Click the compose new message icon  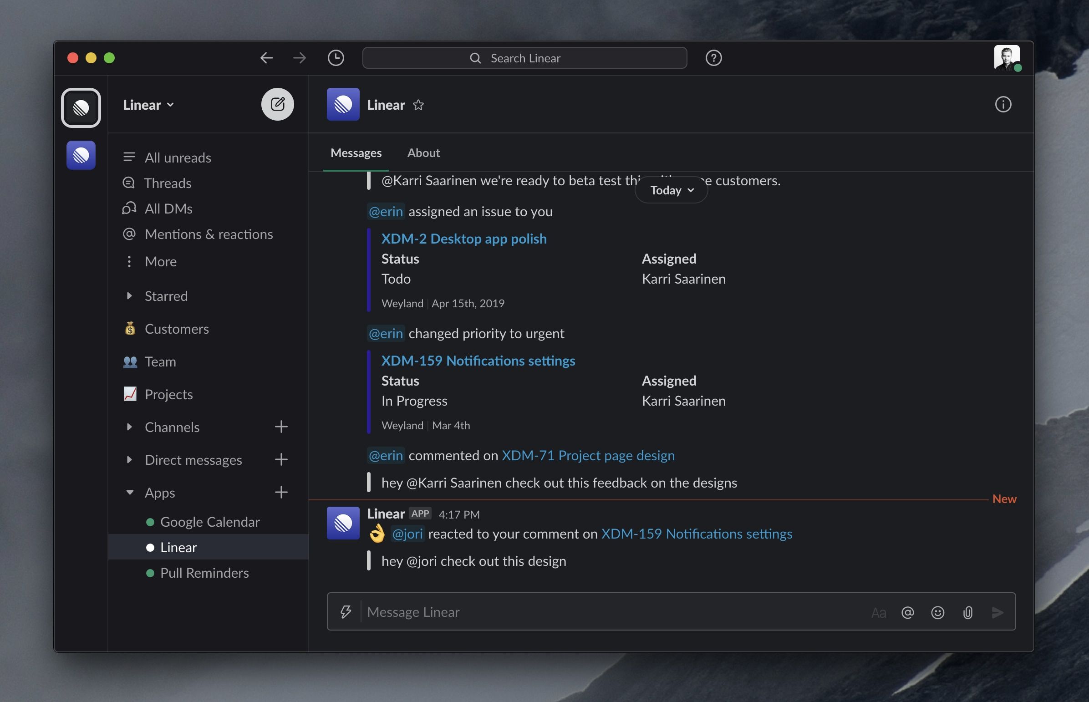pos(277,104)
